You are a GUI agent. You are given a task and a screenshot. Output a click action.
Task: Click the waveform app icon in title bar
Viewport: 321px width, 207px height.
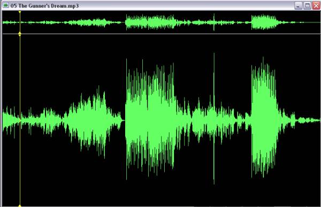point(6,5)
